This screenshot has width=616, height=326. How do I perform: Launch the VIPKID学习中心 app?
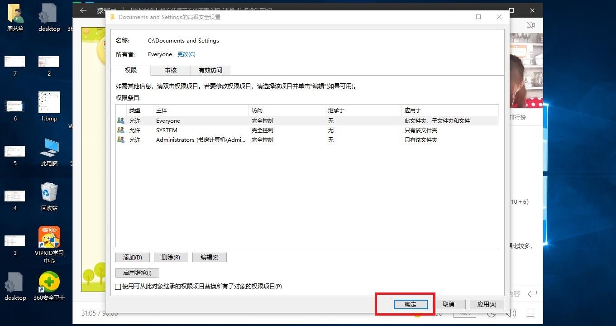coord(49,237)
